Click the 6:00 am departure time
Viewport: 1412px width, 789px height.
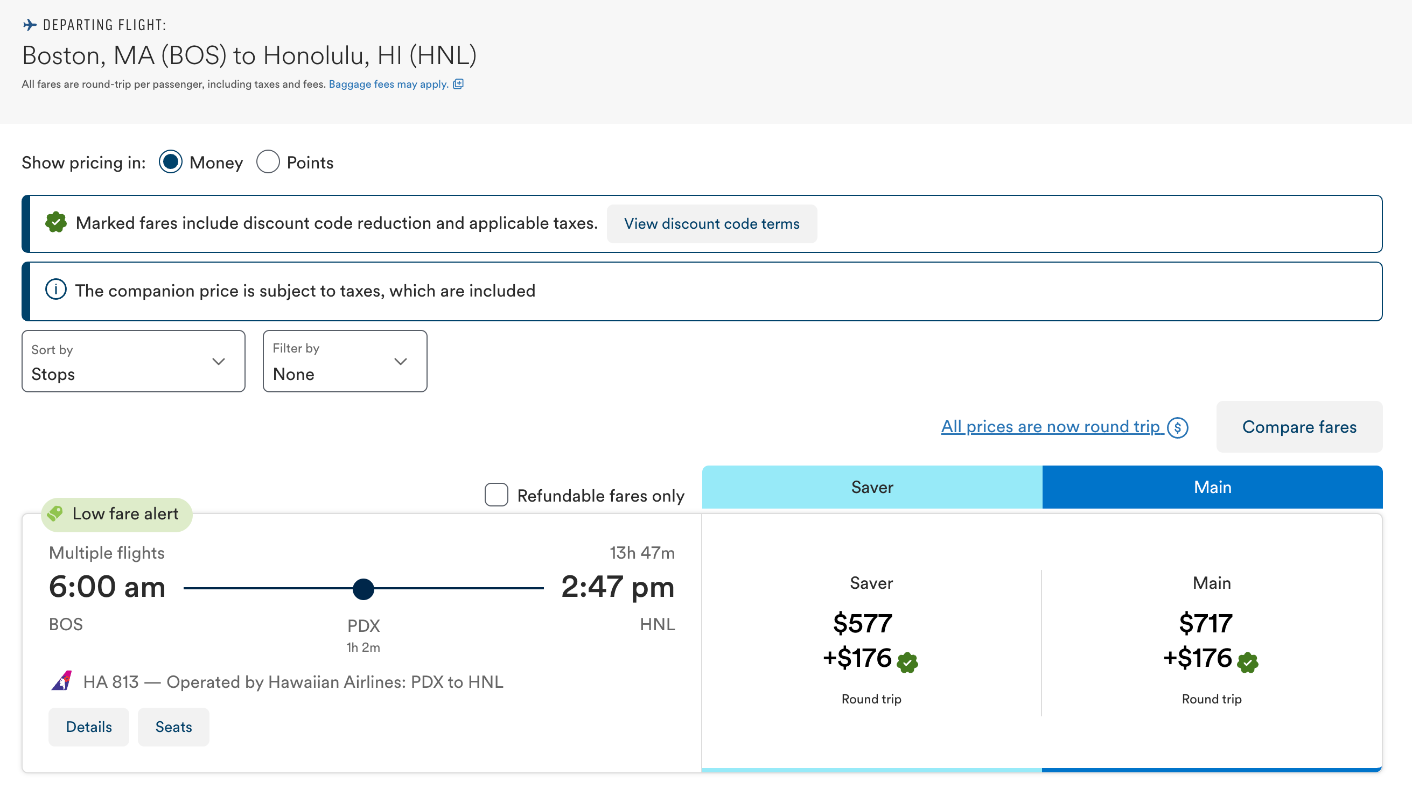pyautogui.click(x=107, y=587)
